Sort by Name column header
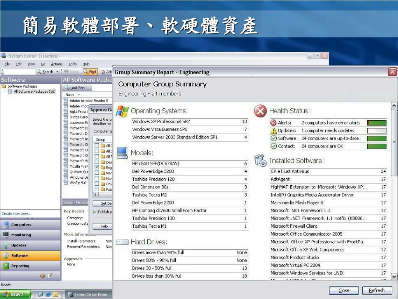 point(70,95)
